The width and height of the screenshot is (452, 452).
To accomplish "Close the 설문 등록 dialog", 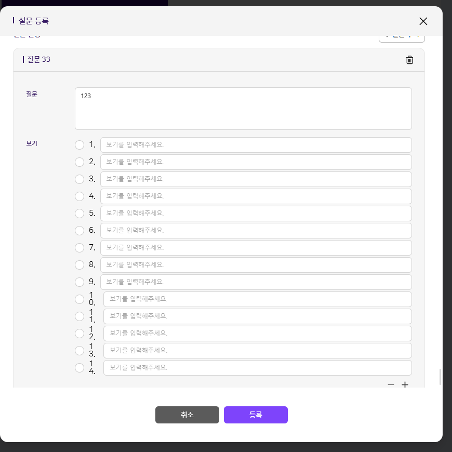I will 423,21.
